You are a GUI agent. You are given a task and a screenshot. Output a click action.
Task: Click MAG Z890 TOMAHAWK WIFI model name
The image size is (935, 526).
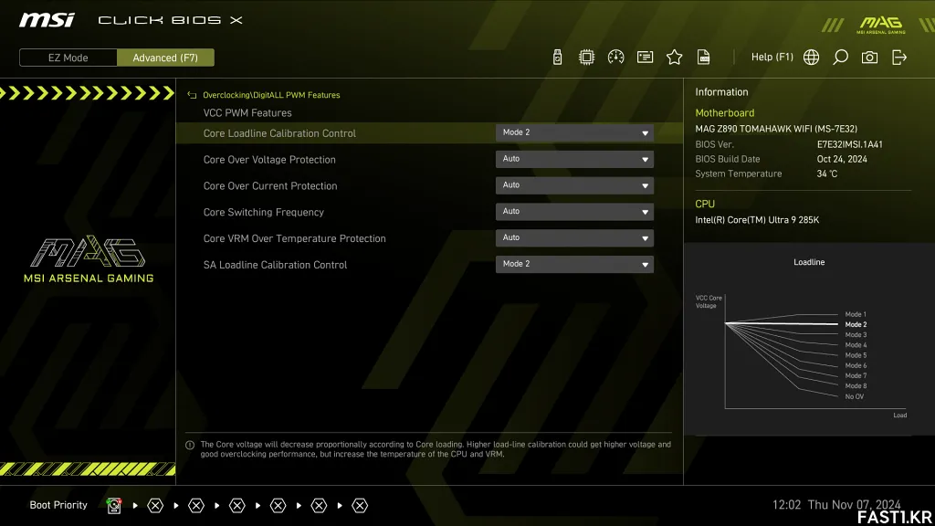pos(776,129)
